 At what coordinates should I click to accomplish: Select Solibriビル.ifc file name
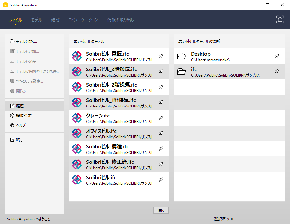tap(101, 178)
